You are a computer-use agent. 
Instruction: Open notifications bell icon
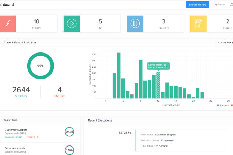coord(232,5)
